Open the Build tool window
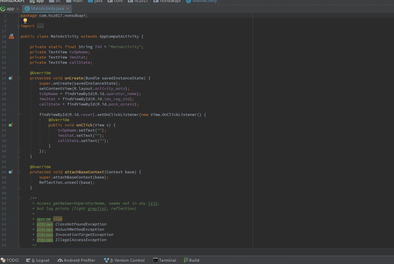 click(x=191, y=260)
